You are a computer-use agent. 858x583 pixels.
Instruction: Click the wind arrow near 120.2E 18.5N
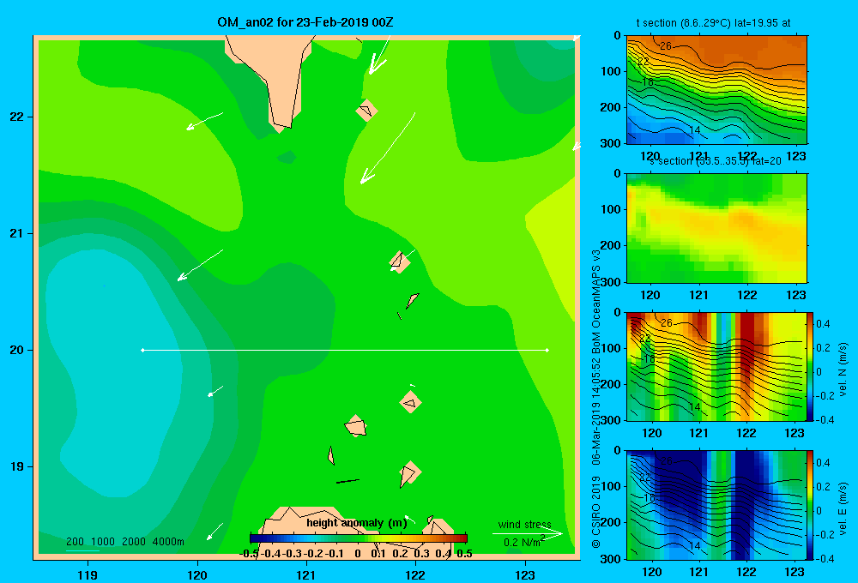point(215,532)
